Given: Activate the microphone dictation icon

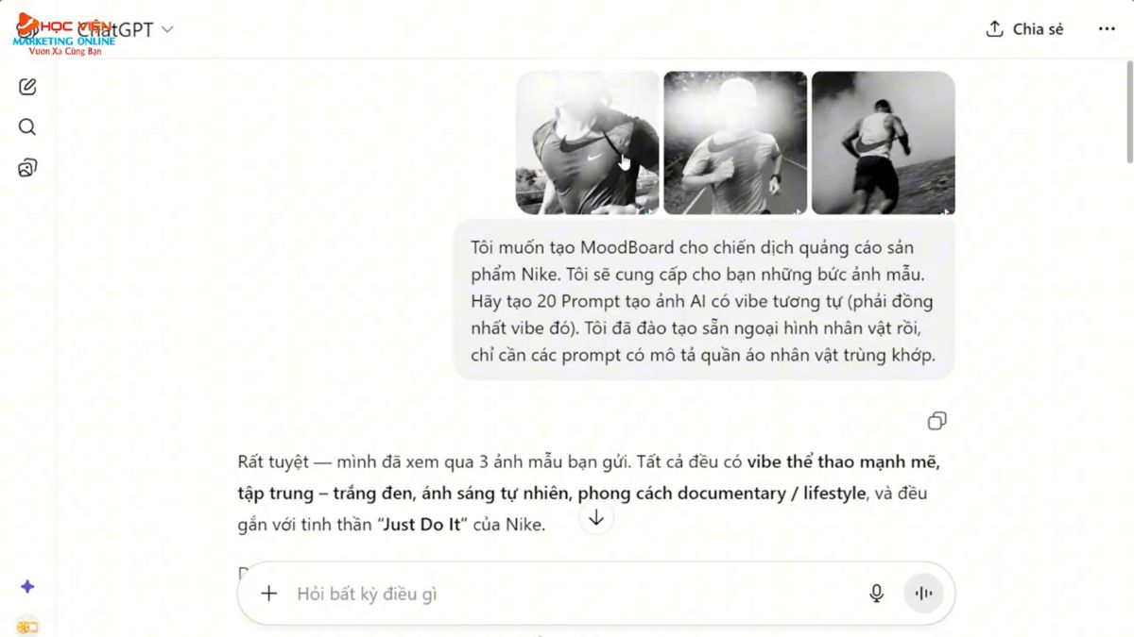Looking at the screenshot, I should (x=877, y=594).
